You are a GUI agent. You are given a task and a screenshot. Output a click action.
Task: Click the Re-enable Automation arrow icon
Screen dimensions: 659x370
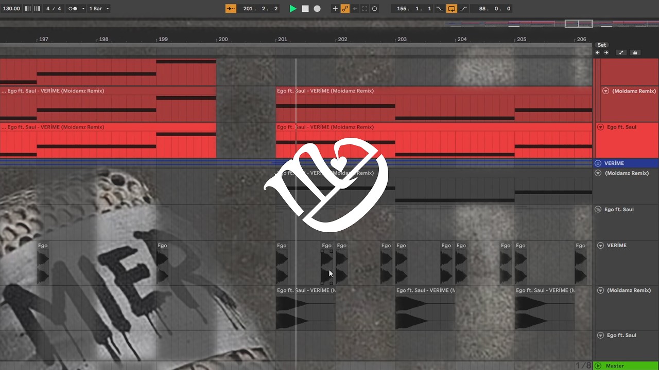(x=355, y=9)
